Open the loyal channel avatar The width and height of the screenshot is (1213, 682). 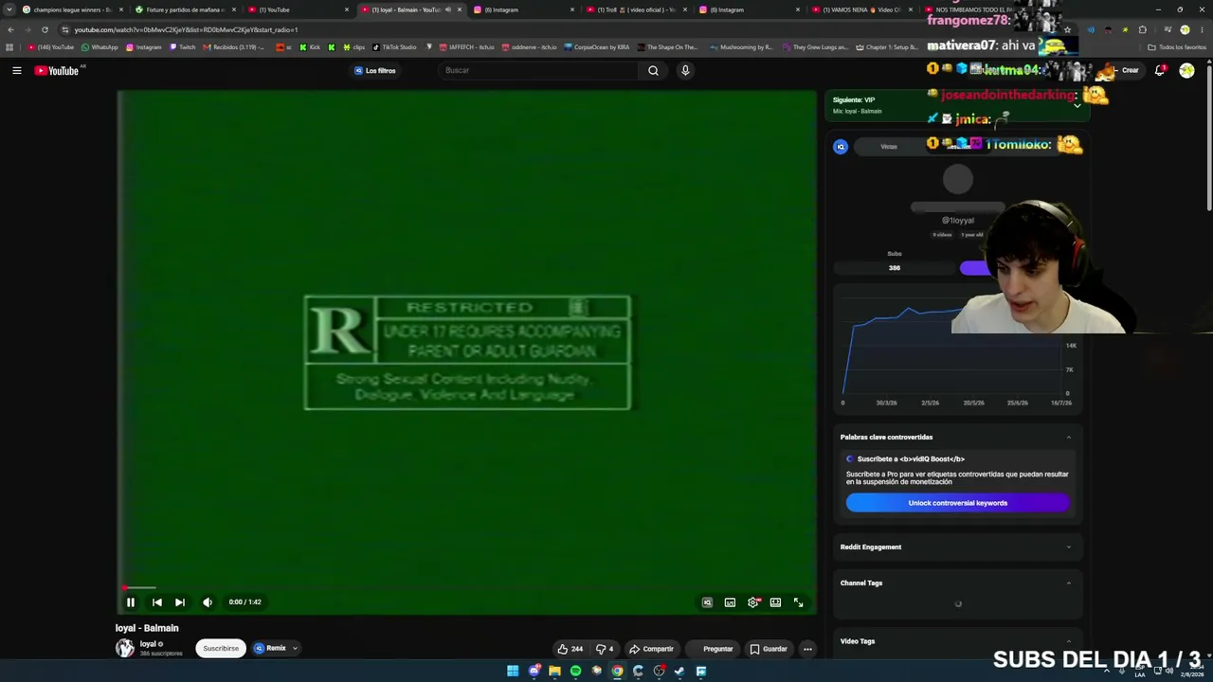click(125, 648)
